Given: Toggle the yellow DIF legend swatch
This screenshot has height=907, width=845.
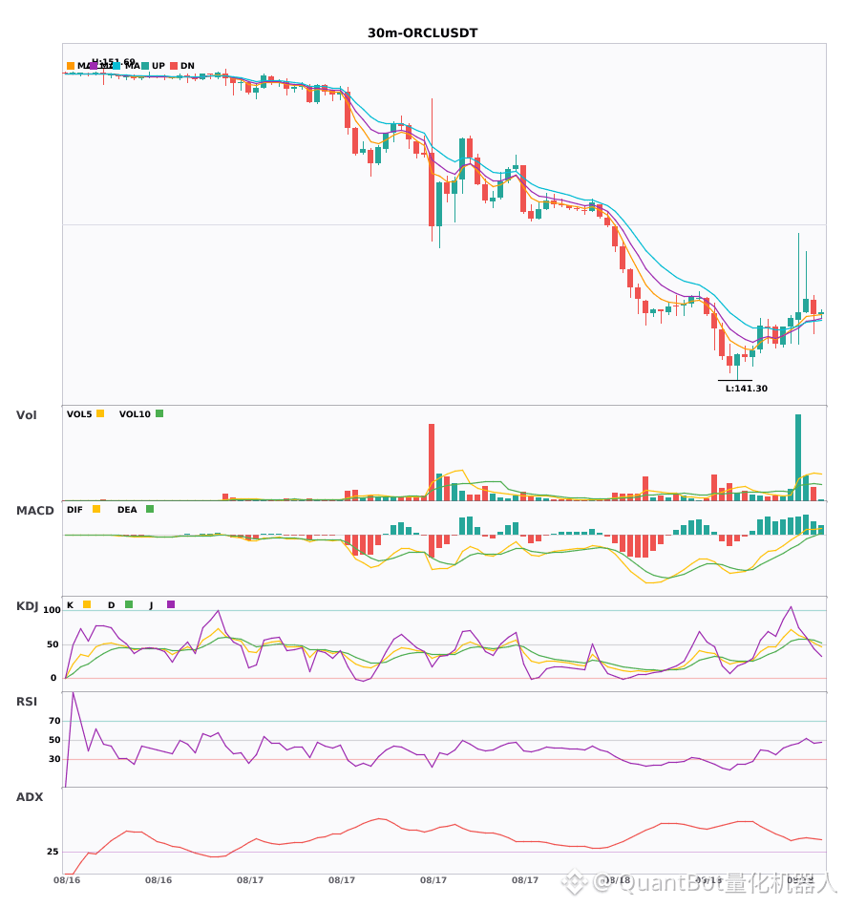Looking at the screenshot, I should click(x=96, y=509).
